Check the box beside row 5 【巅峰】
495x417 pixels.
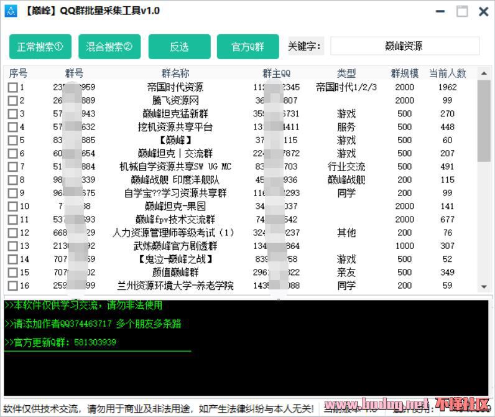coord(12,141)
